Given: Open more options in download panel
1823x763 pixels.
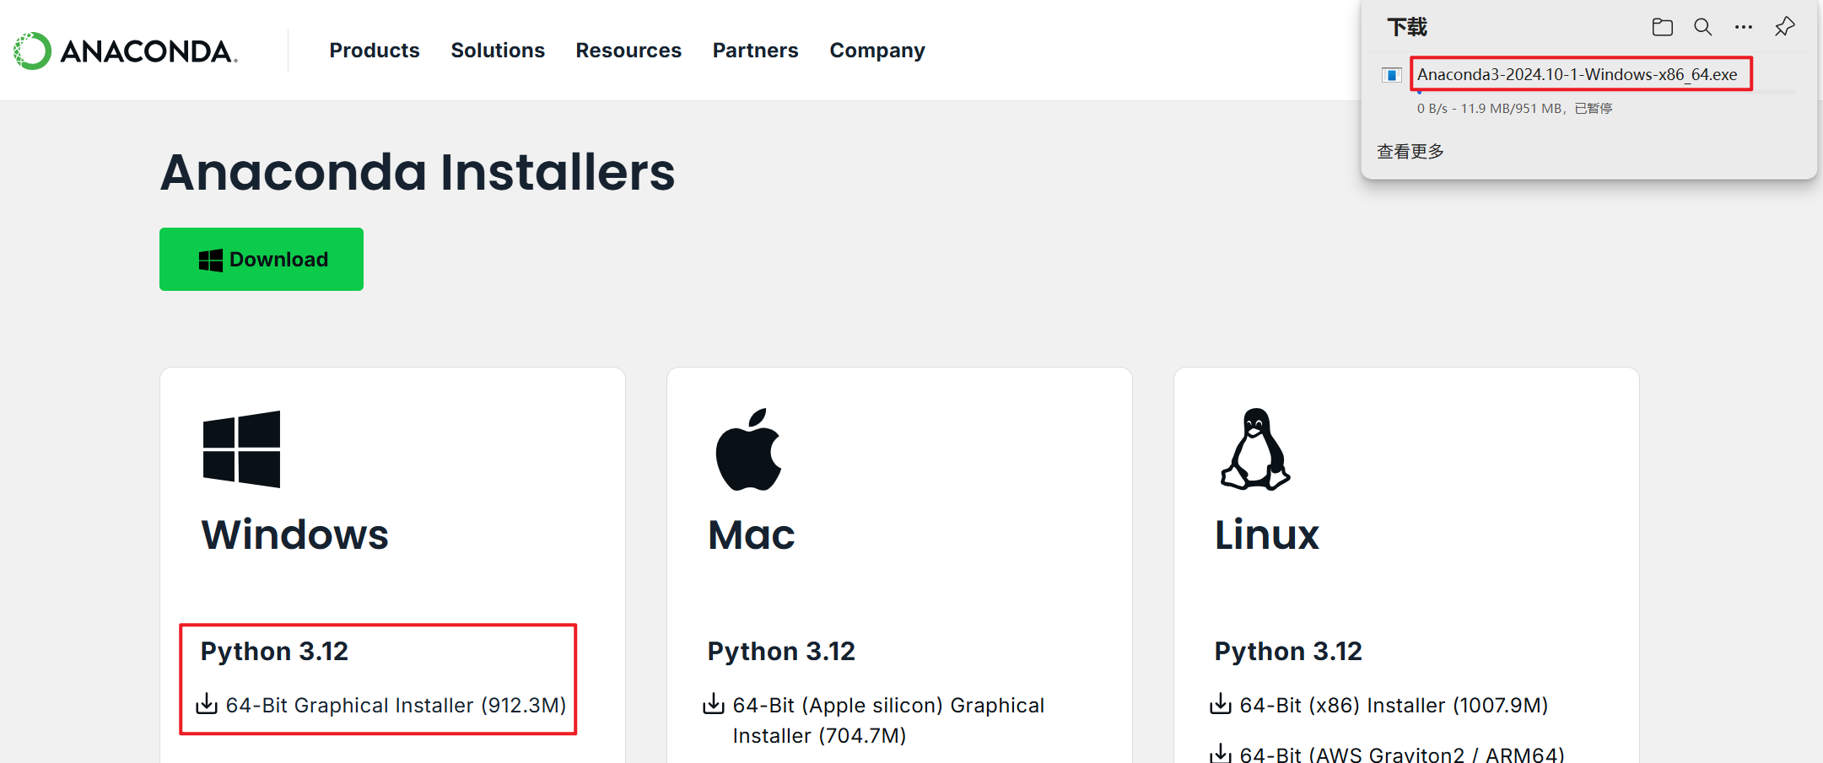Looking at the screenshot, I should point(1743,27).
